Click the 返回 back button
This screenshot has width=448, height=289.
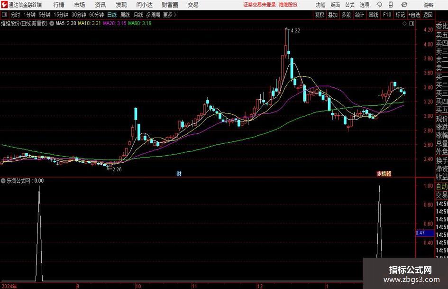428,15
